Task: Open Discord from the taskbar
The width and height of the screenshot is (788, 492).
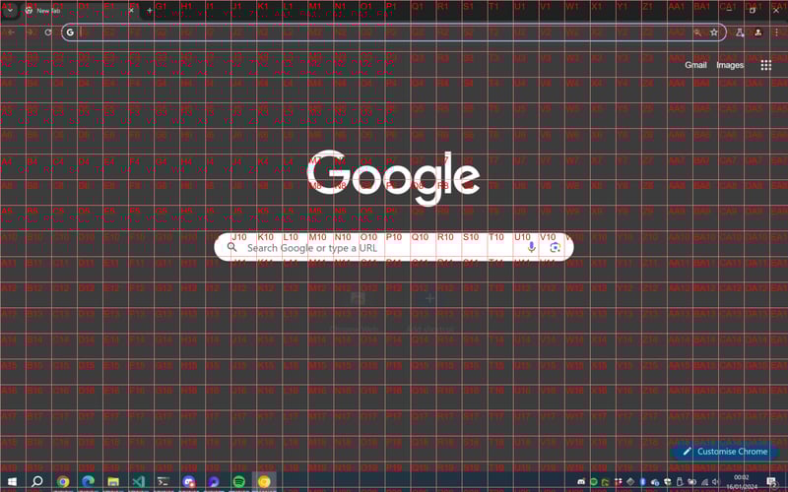Action: point(189,482)
